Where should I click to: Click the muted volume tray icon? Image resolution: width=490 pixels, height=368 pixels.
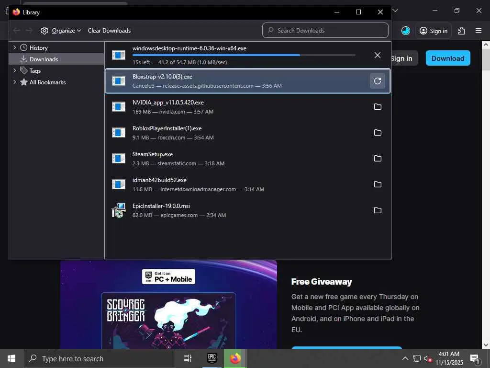pyautogui.click(x=427, y=358)
